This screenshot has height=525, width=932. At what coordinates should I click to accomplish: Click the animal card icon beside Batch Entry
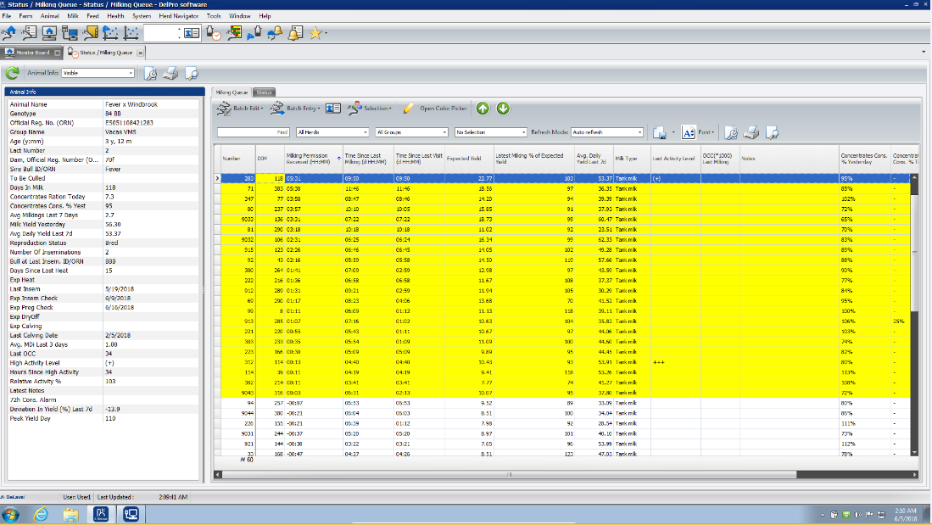332,108
